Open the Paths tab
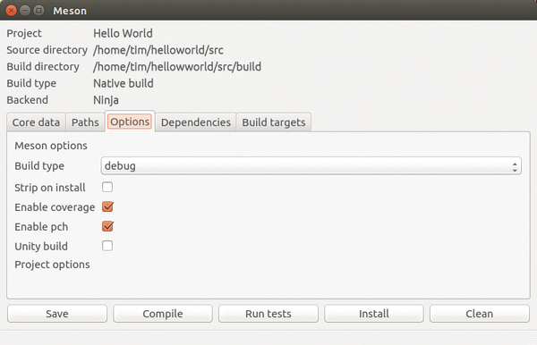Image resolution: width=537 pixels, height=345 pixels. (85, 122)
